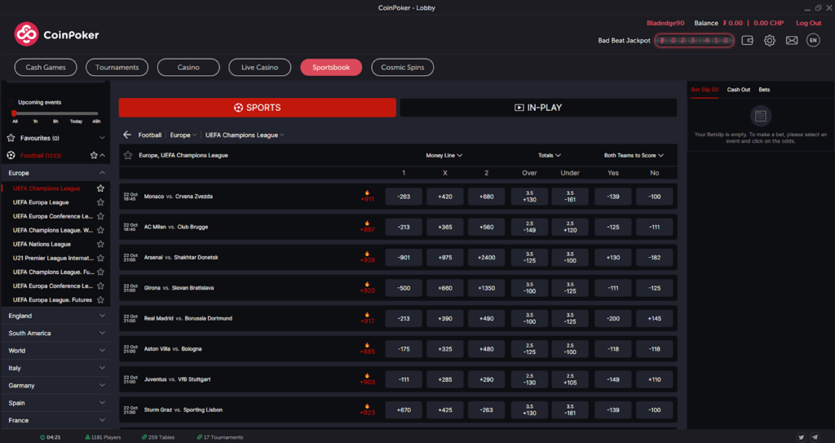The width and height of the screenshot is (835, 443).
Task: Open the Both Teams to Score dropdown
Action: pos(634,155)
